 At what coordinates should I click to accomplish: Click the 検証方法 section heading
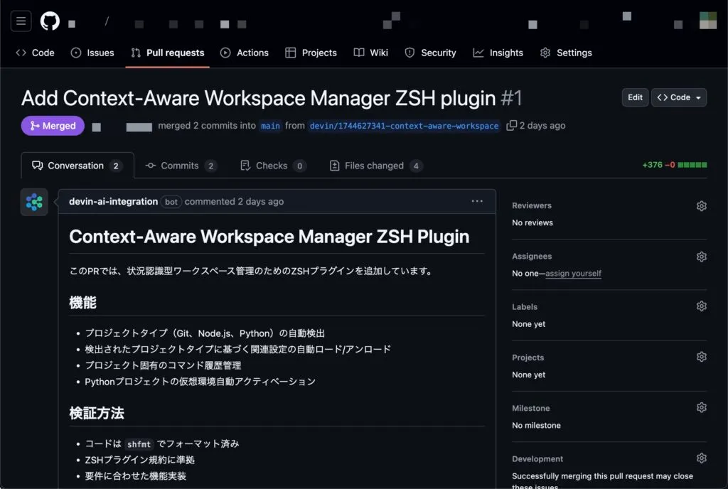point(97,413)
